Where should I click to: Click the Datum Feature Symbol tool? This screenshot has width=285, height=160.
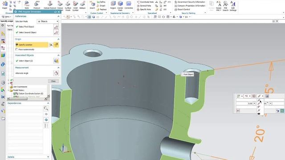coord(50,5)
